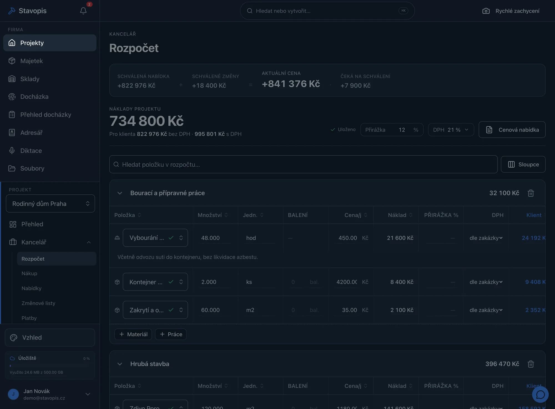This screenshot has width=555, height=409.
Task: Click the labor icon beside Vybourání row
Action: click(117, 238)
